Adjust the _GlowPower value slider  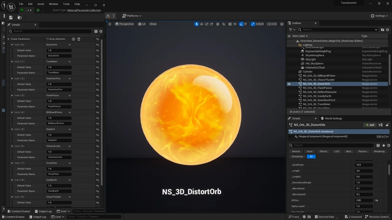364,165
